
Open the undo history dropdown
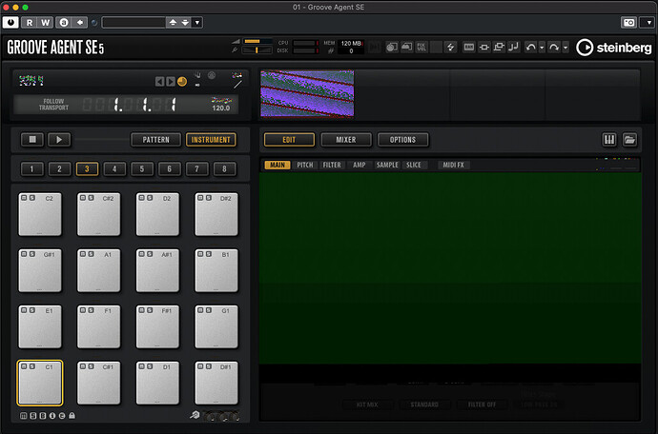point(542,48)
